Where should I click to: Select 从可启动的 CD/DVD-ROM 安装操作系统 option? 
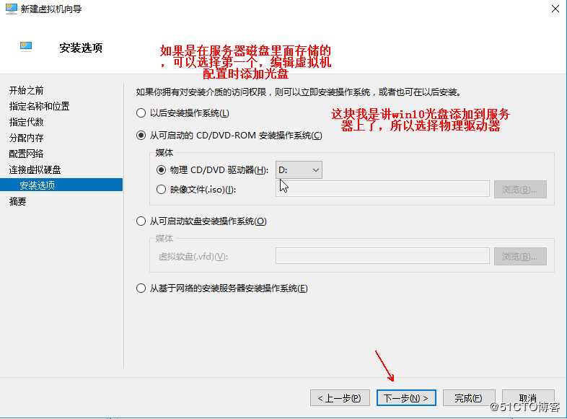[x=141, y=136]
